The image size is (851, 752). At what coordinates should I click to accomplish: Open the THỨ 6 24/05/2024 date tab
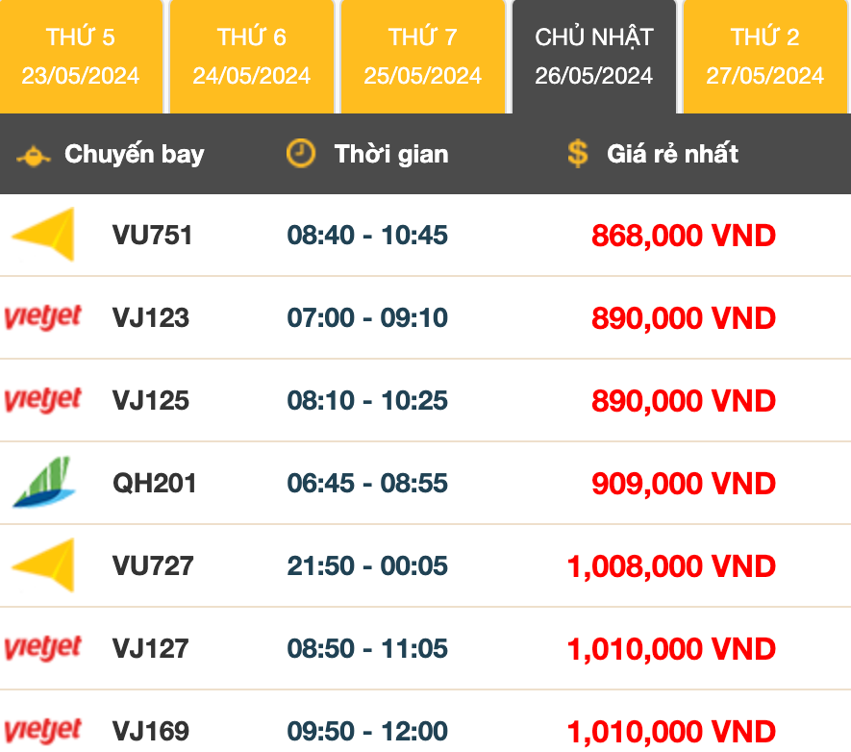coord(252,56)
